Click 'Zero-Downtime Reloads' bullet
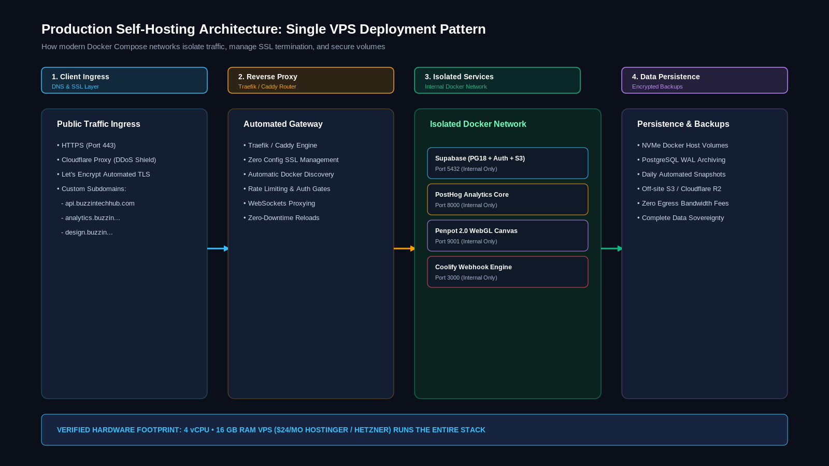The width and height of the screenshot is (829, 466). (281, 218)
